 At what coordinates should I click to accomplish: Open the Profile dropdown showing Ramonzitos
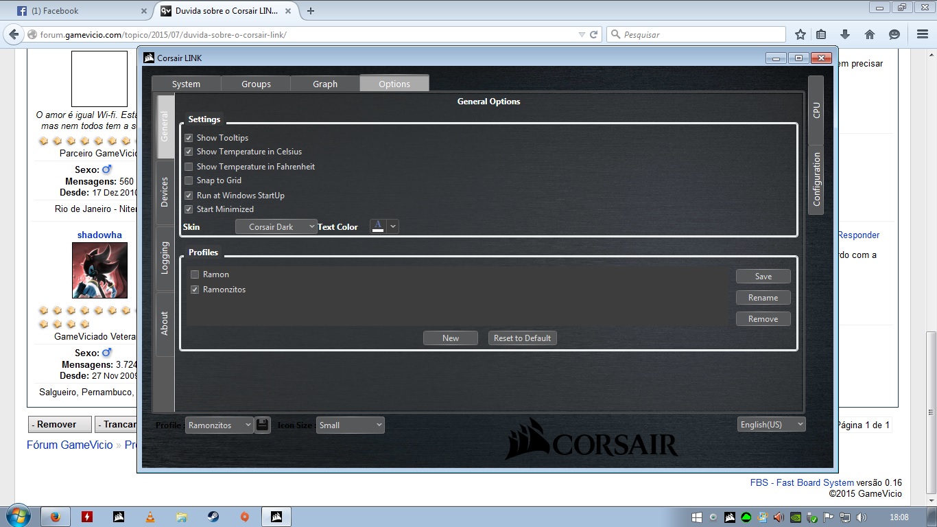click(x=220, y=425)
